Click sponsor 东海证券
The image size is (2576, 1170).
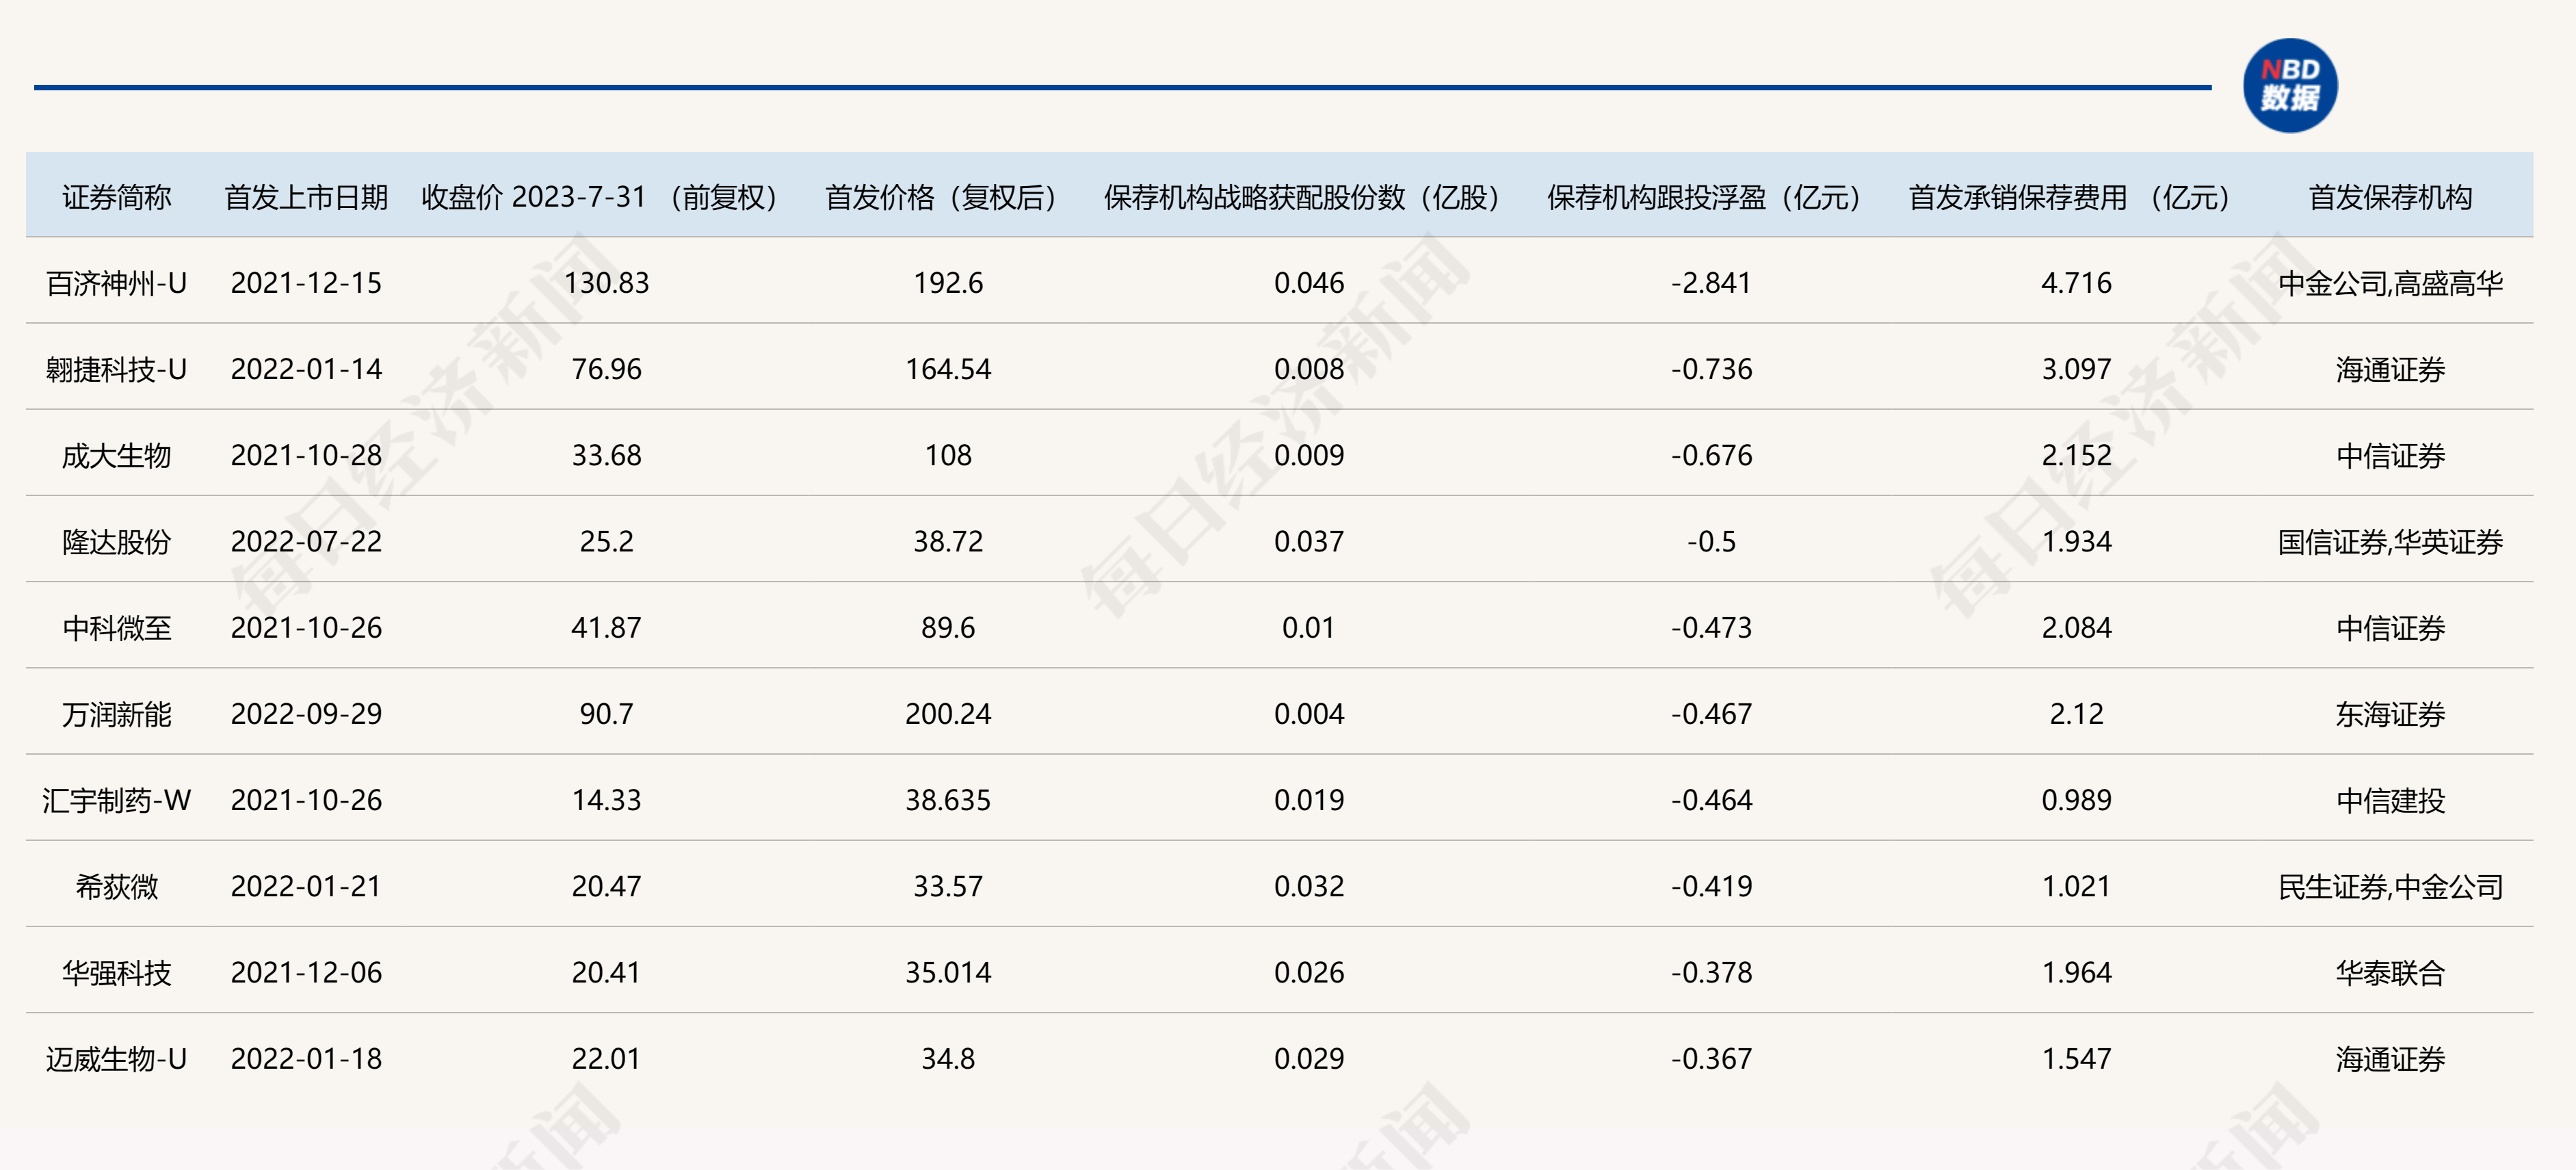(2390, 714)
